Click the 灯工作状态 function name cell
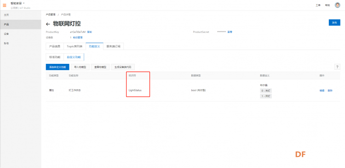The width and height of the screenshot is (345, 168). click(75, 90)
